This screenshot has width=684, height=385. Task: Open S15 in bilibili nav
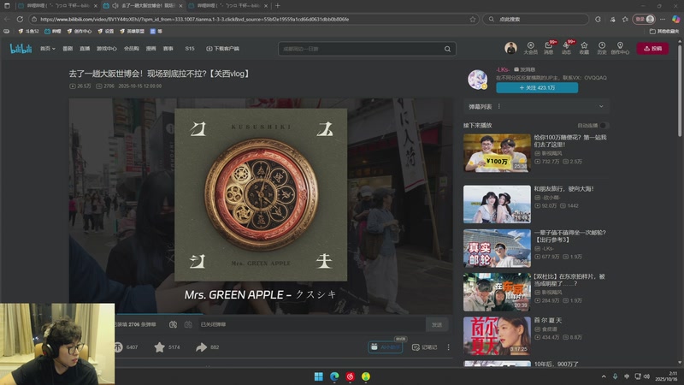coord(190,49)
